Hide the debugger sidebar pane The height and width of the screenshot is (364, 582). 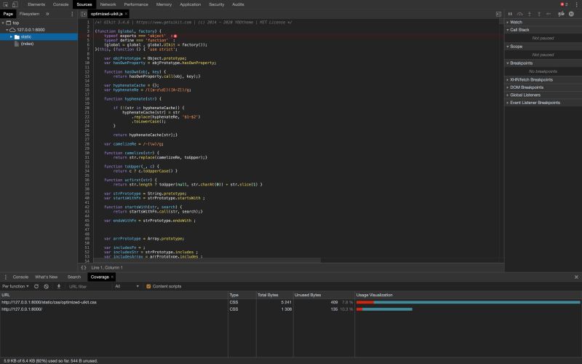point(498,14)
